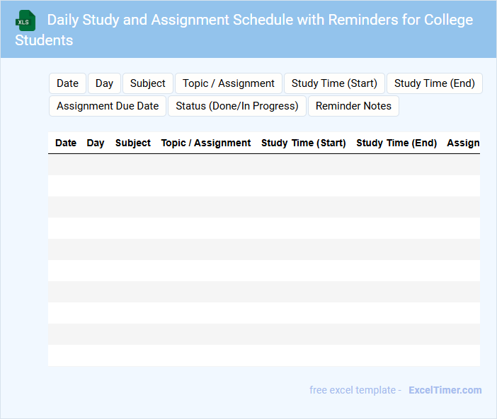Click the Status (Done/In Progress) tag
This screenshot has width=497, height=419.
pyautogui.click(x=236, y=106)
